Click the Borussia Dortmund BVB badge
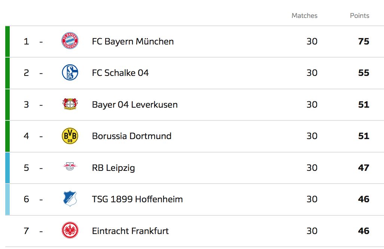This screenshot has width=384, height=249. [70, 136]
